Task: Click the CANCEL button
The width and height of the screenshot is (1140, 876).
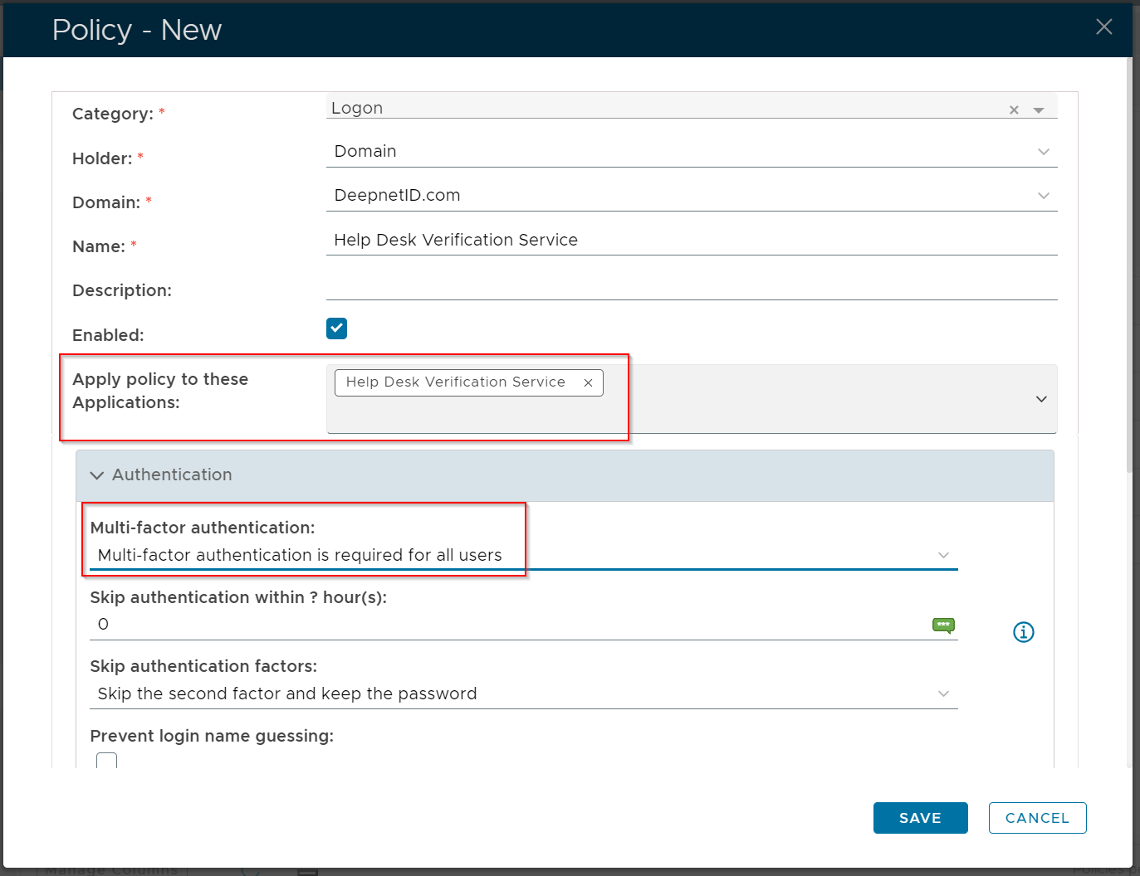Action: point(1037,818)
